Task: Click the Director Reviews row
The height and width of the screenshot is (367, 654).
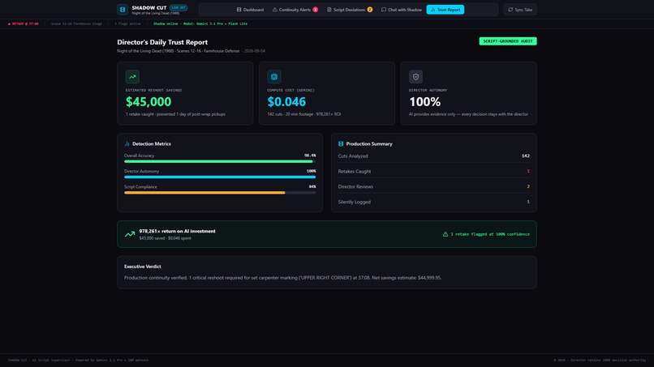Action: coord(434,186)
